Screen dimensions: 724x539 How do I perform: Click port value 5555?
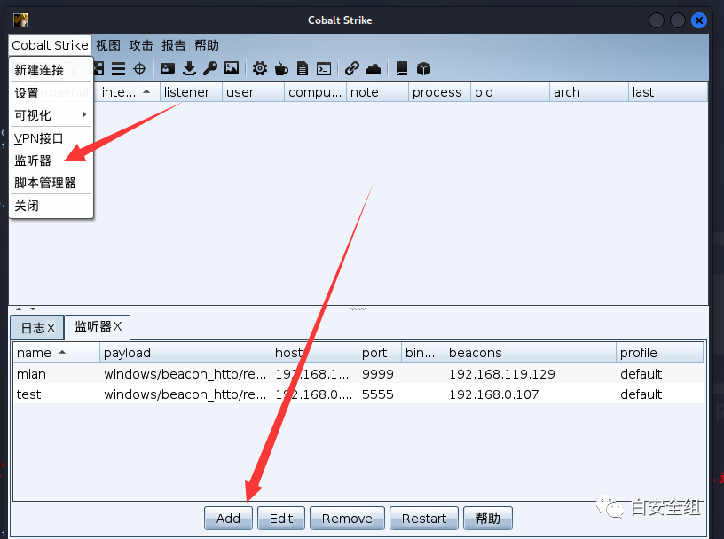tap(378, 394)
